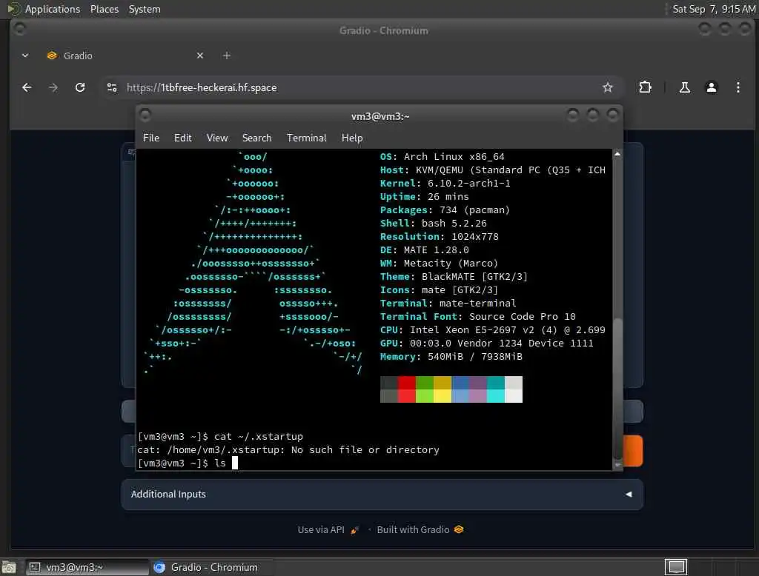Click the orange submit button edge

point(633,451)
